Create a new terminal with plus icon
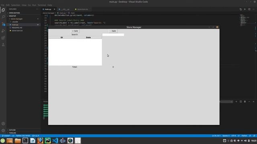The width and height of the screenshot is (257, 144). pos(236,102)
